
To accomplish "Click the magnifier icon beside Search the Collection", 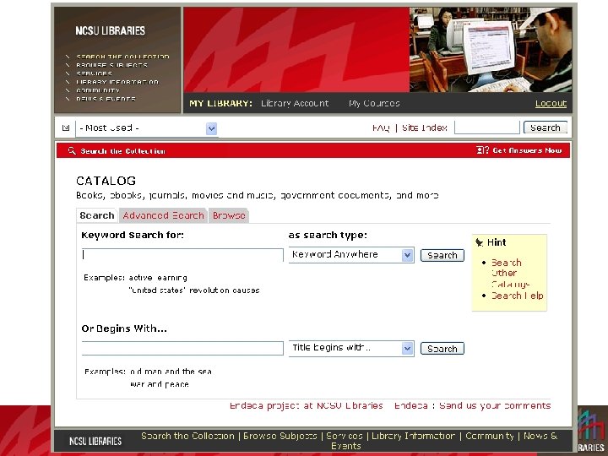I will (72, 150).
